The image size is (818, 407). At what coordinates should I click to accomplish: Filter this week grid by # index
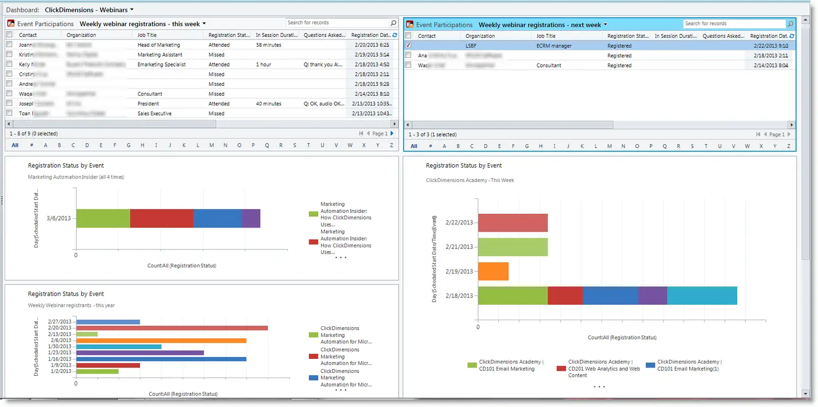tap(32, 145)
